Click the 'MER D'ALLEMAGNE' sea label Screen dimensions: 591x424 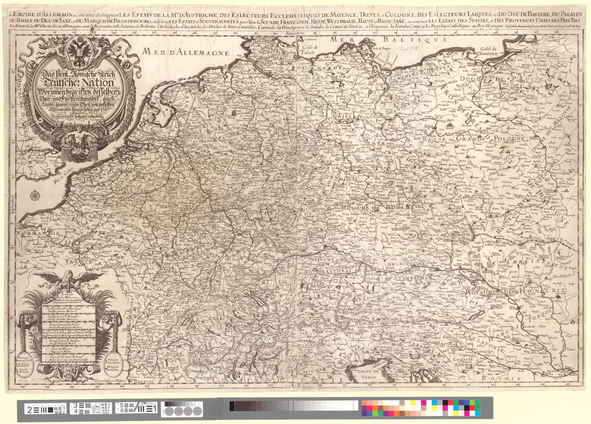[x=186, y=53]
